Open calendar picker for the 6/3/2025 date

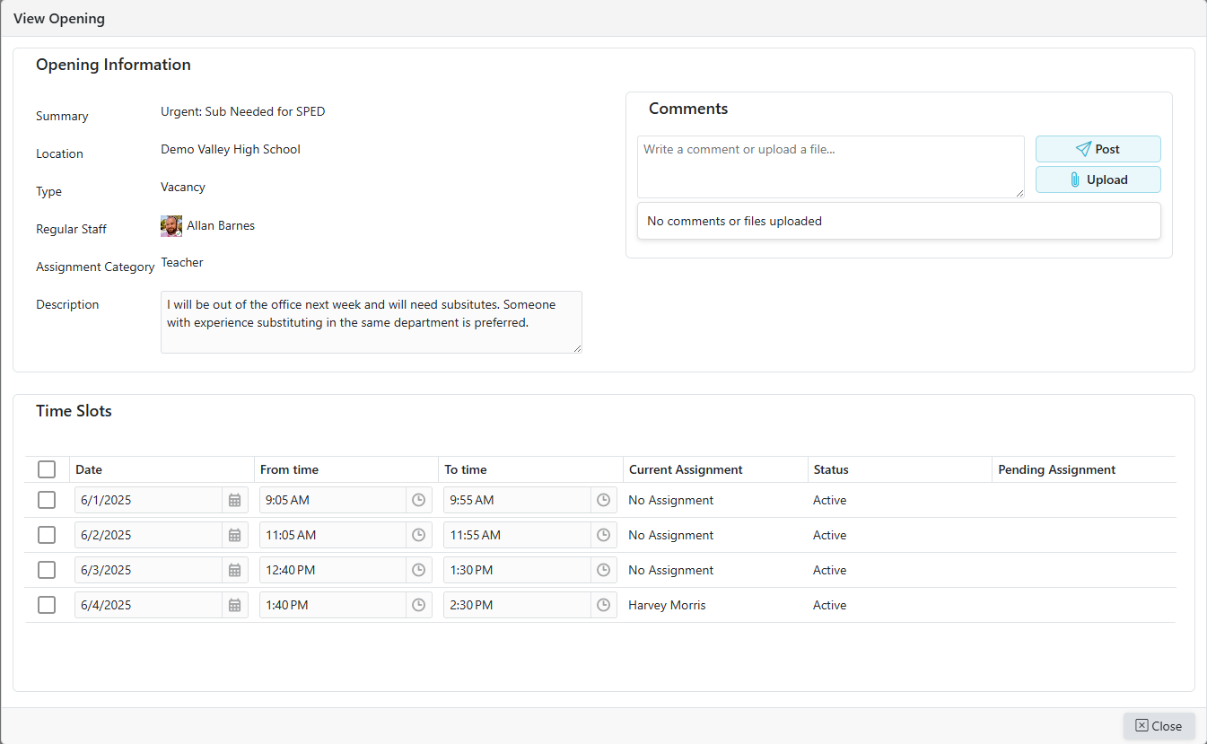pyautogui.click(x=234, y=570)
